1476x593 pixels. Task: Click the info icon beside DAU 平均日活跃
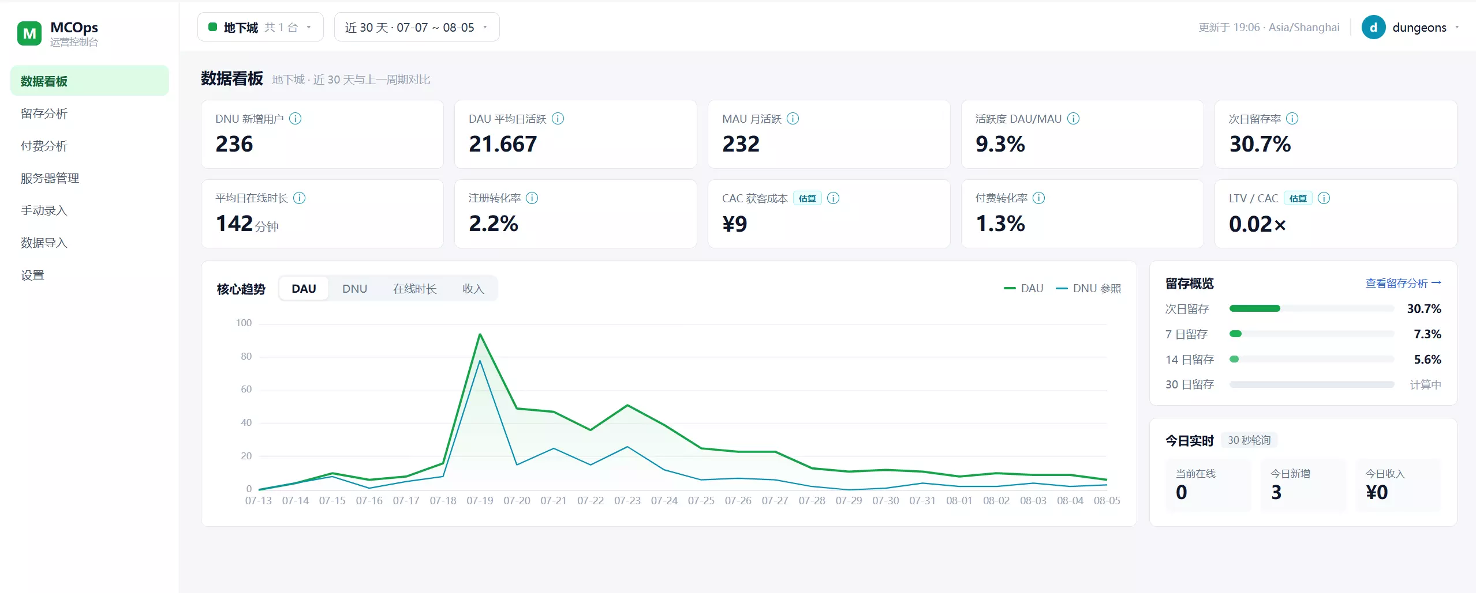558,119
